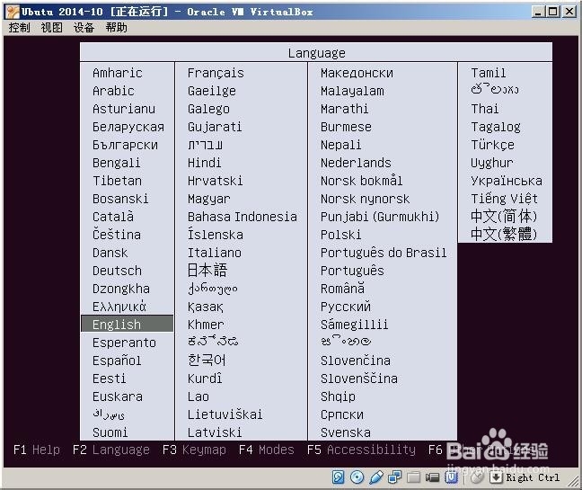Select Khmer language
Viewport: 582px width, 490px height.
[206, 325]
